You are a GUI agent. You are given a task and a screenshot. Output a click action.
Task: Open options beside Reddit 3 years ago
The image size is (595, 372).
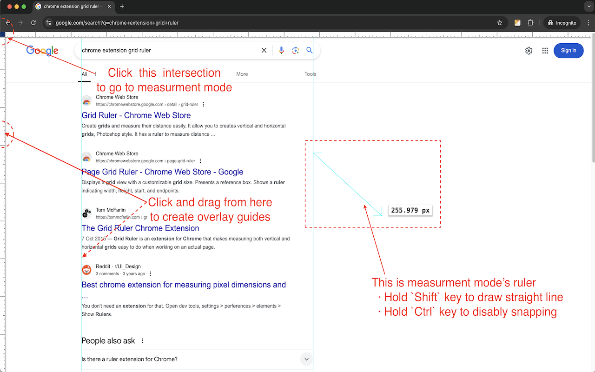(150, 274)
